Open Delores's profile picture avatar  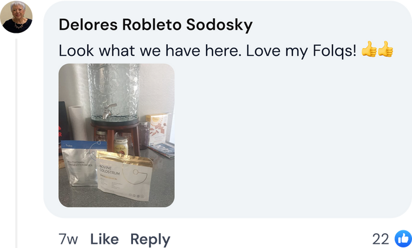[16, 17]
